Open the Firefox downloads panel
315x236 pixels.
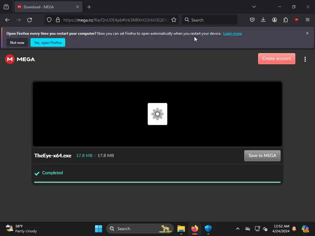263,20
